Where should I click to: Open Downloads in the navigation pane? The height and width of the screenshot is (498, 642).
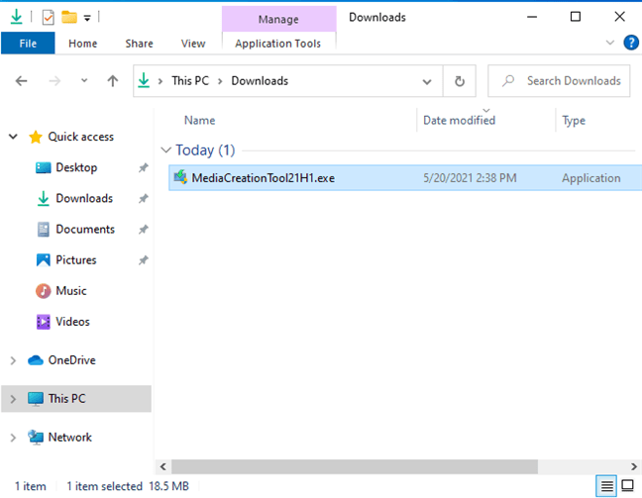click(84, 198)
